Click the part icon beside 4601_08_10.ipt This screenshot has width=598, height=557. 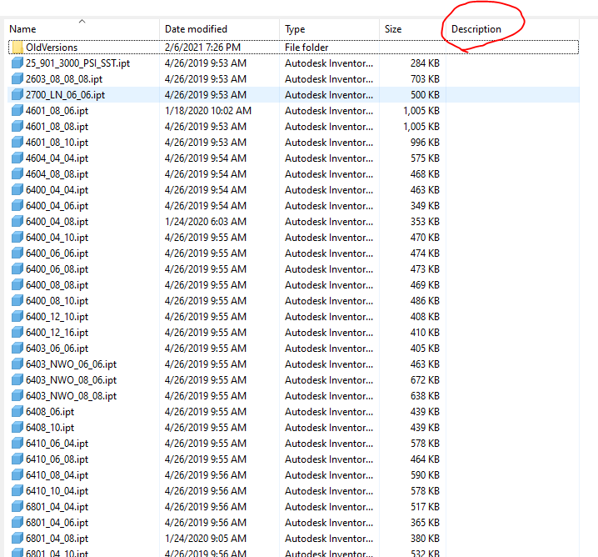tap(17, 143)
